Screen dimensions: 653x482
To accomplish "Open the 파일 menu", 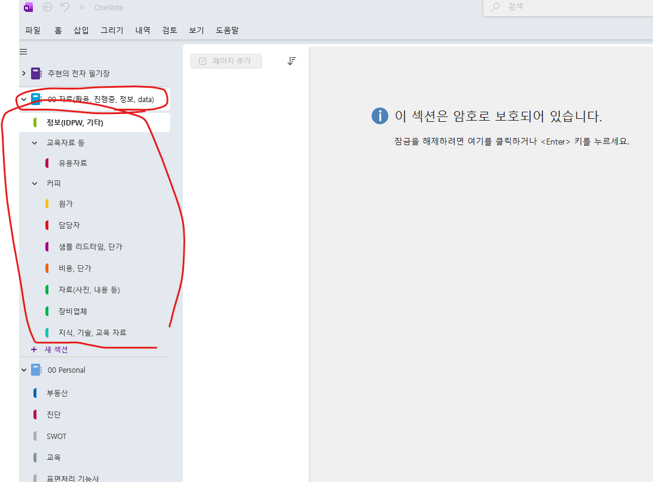I will [x=32, y=30].
